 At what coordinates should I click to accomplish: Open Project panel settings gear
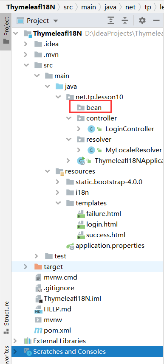coord(142,21)
